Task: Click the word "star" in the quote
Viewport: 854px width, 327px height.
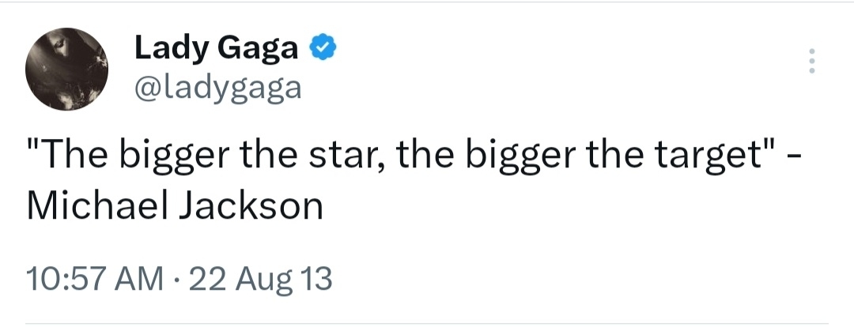Action: point(349,158)
